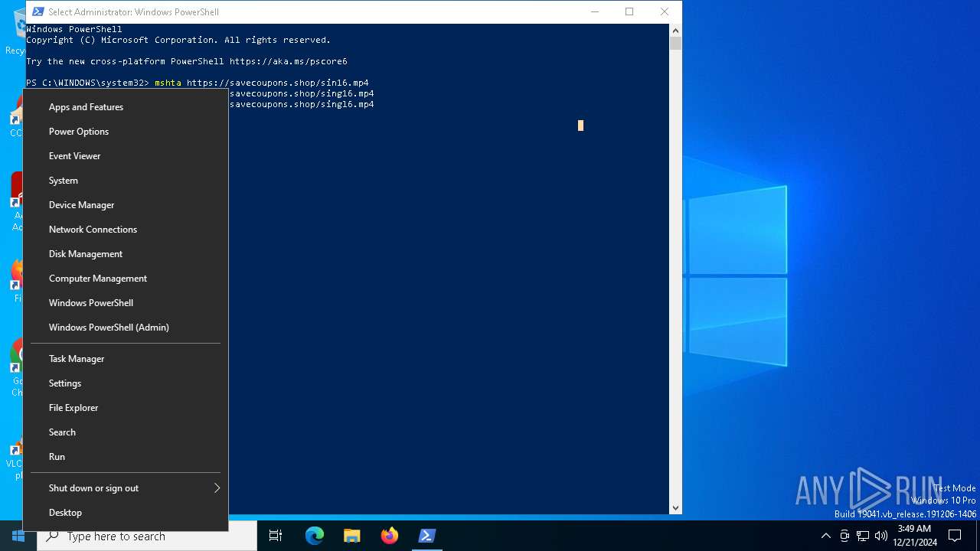Screen dimensions: 980x551
Task: Open Task Manager
Action: pyautogui.click(x=126, y=359)
